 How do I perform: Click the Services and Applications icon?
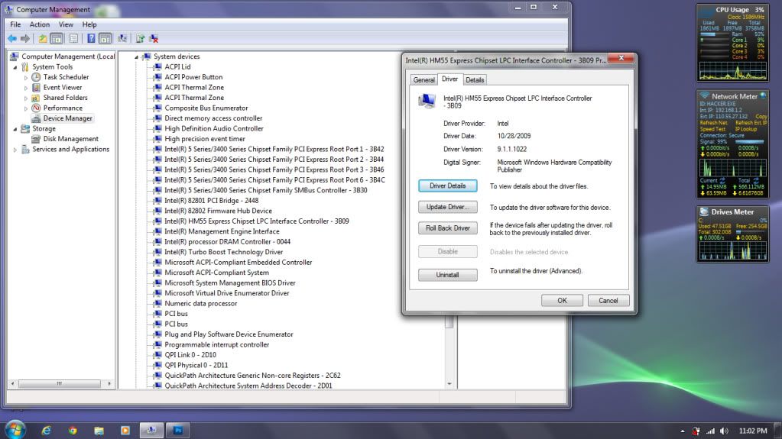(25, 150)
